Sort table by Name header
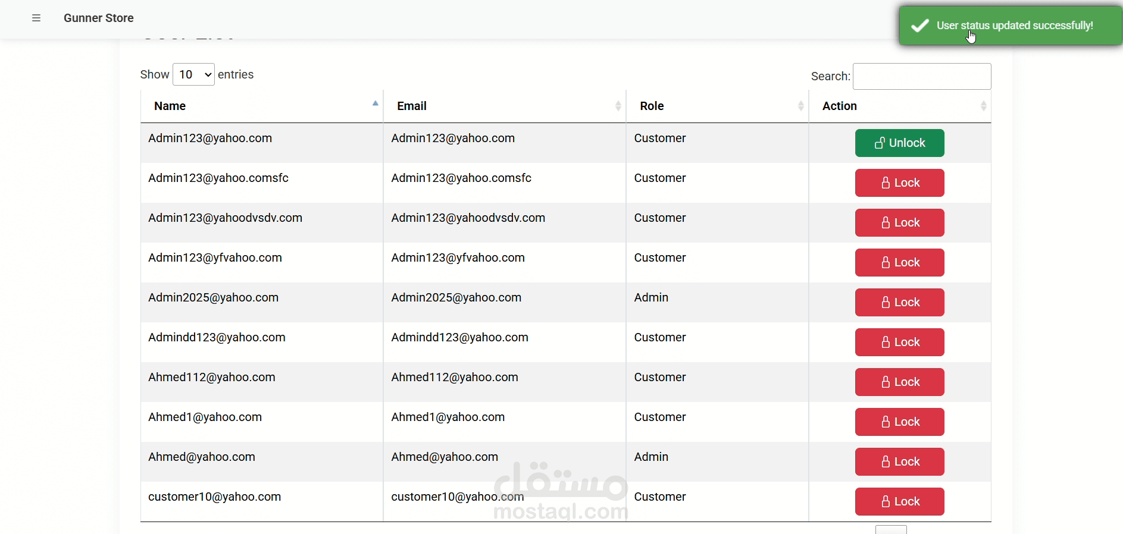Viewport: 1123px width, 534px height. pyautogui.click(x=170, y=106)
